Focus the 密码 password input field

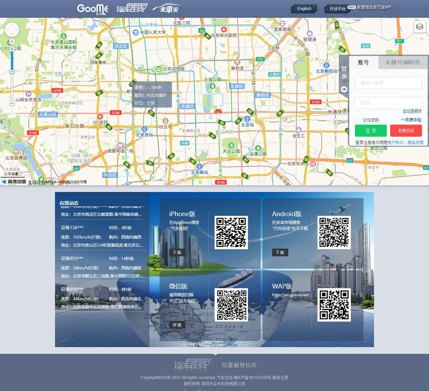[388, 103]
